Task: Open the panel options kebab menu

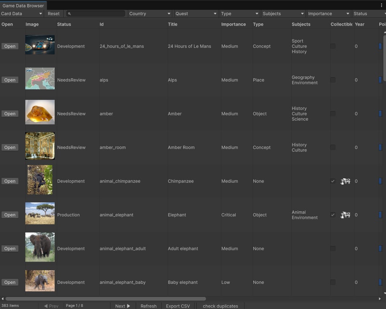Action: [x=381, y=5]
